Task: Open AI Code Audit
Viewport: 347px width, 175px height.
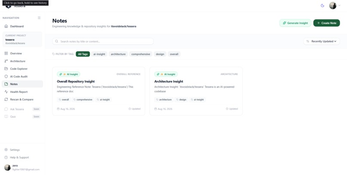Action: (x=22, y=77)
